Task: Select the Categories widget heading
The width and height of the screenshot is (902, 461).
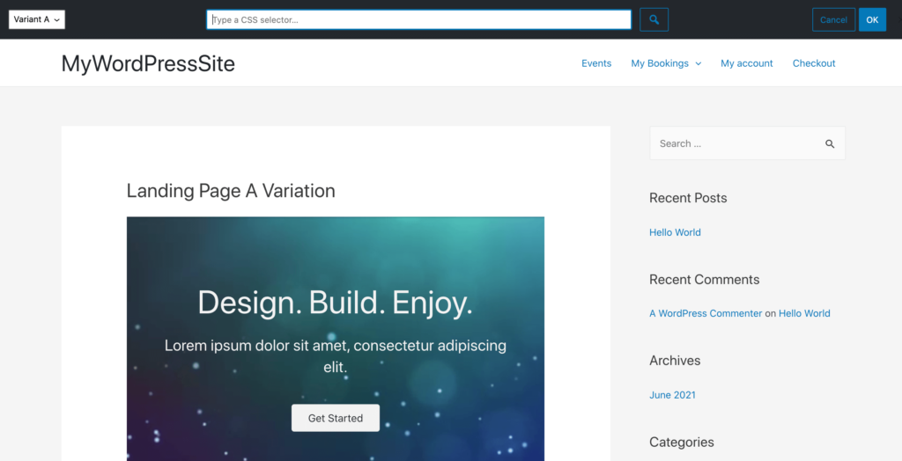Action: tap(682, 442)
